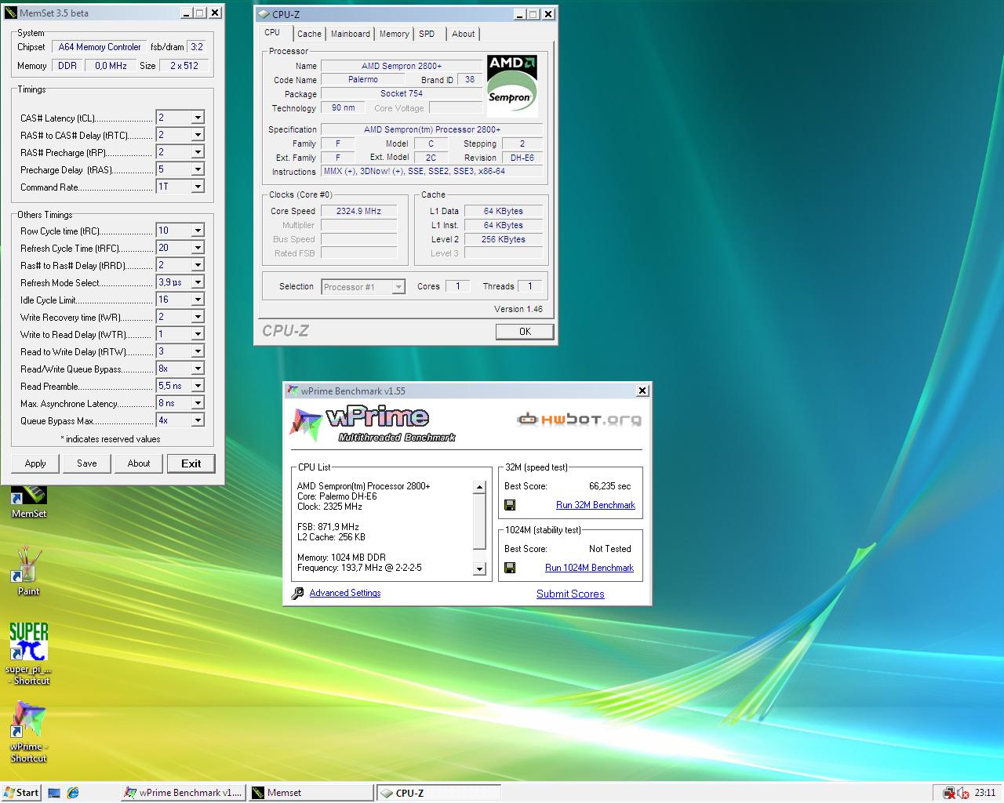The width and height of the screenshot is (1004, 803).
Task: Click the Show Desktop quick launch icon
Action: (x=54, y=793)
